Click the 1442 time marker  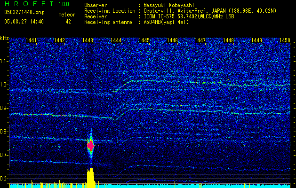(x=59, y=40)
